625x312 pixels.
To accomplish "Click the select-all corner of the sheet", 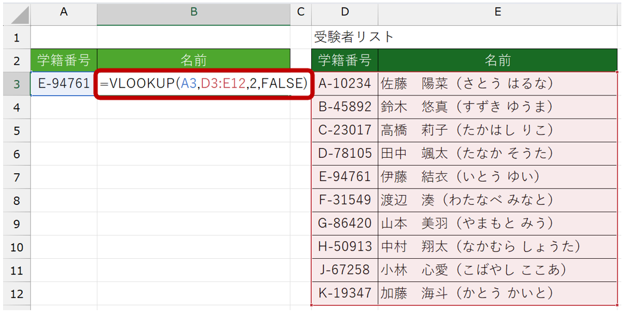I will (x=17, y=12).
